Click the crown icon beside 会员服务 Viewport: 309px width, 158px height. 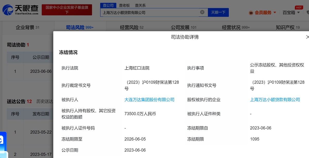[x=251, y=12]
